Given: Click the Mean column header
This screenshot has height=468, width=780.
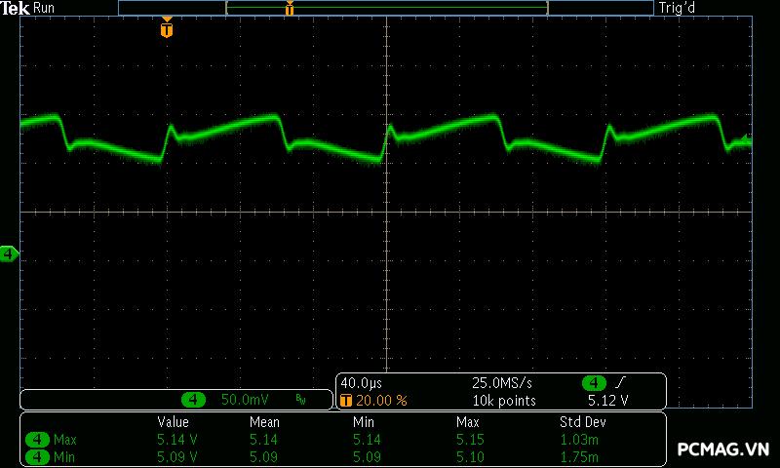Looking at the screenshot, I should point(264,422).
